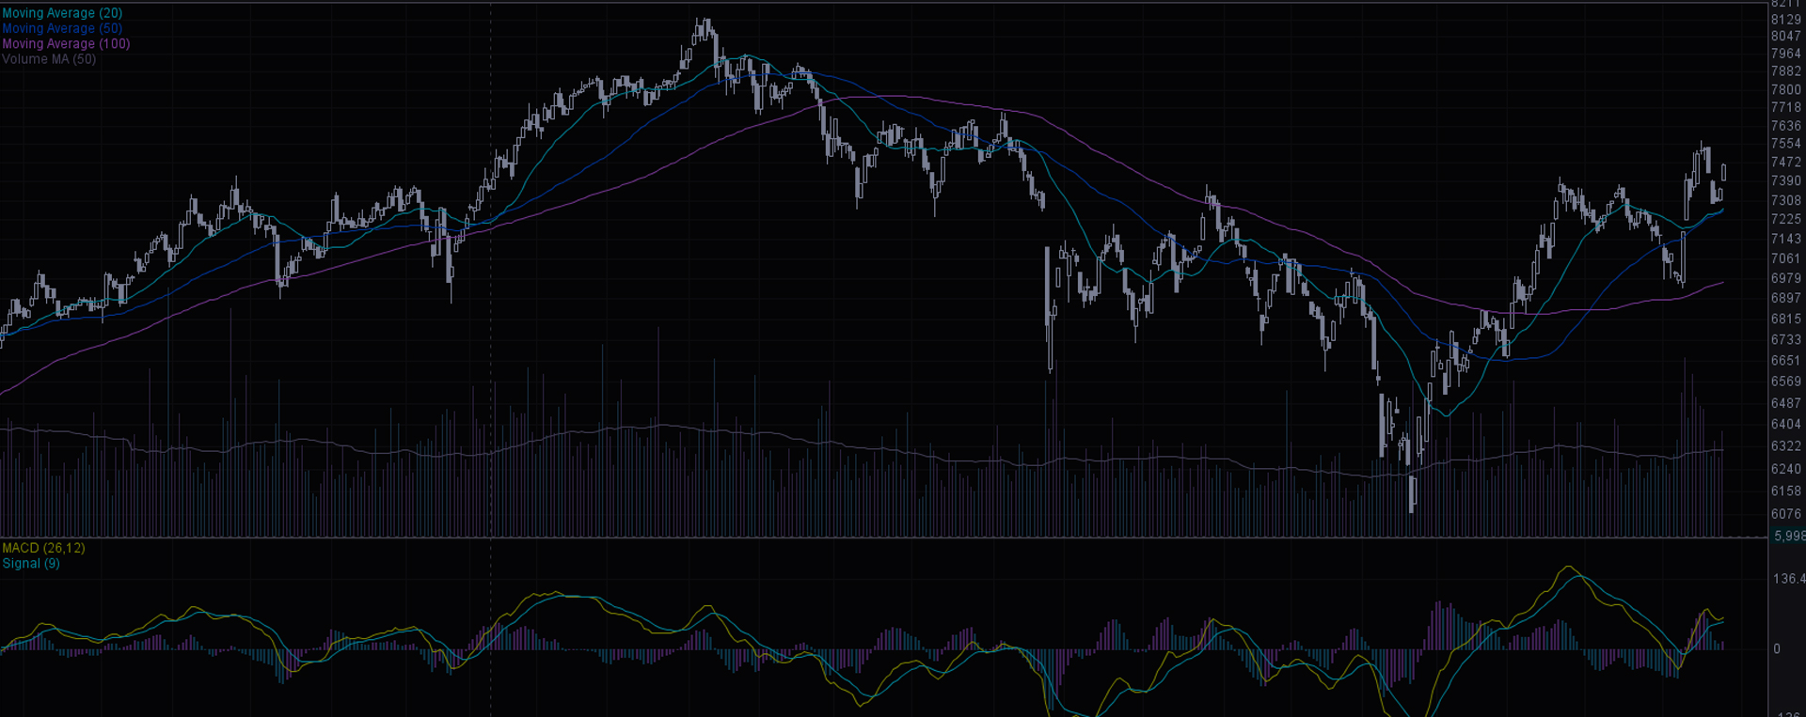Click the Moving Average (100) legend entry
Viewport: 1806px width, 717px height.
tap(66, 43)
